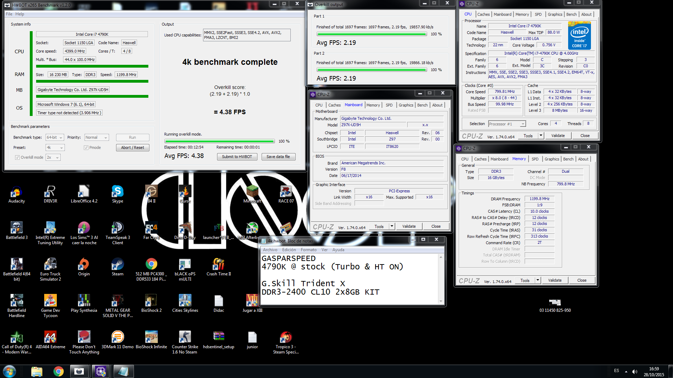Open Chrome from the taskbar
This screenshot has height=378, width=673.
[58, 371]
